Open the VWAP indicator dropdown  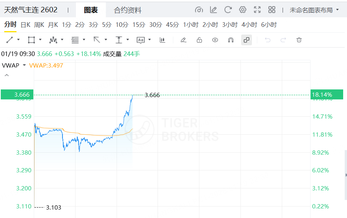pos(24,65)
